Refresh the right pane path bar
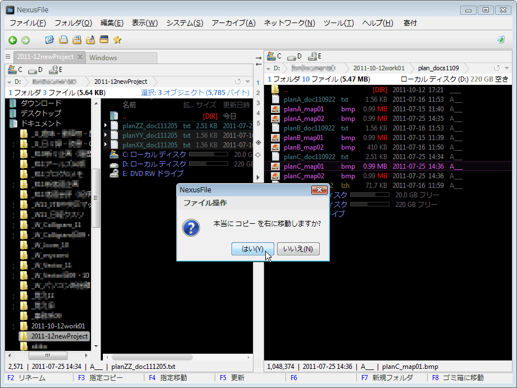517x388 pixels. (x=497, y=68)
